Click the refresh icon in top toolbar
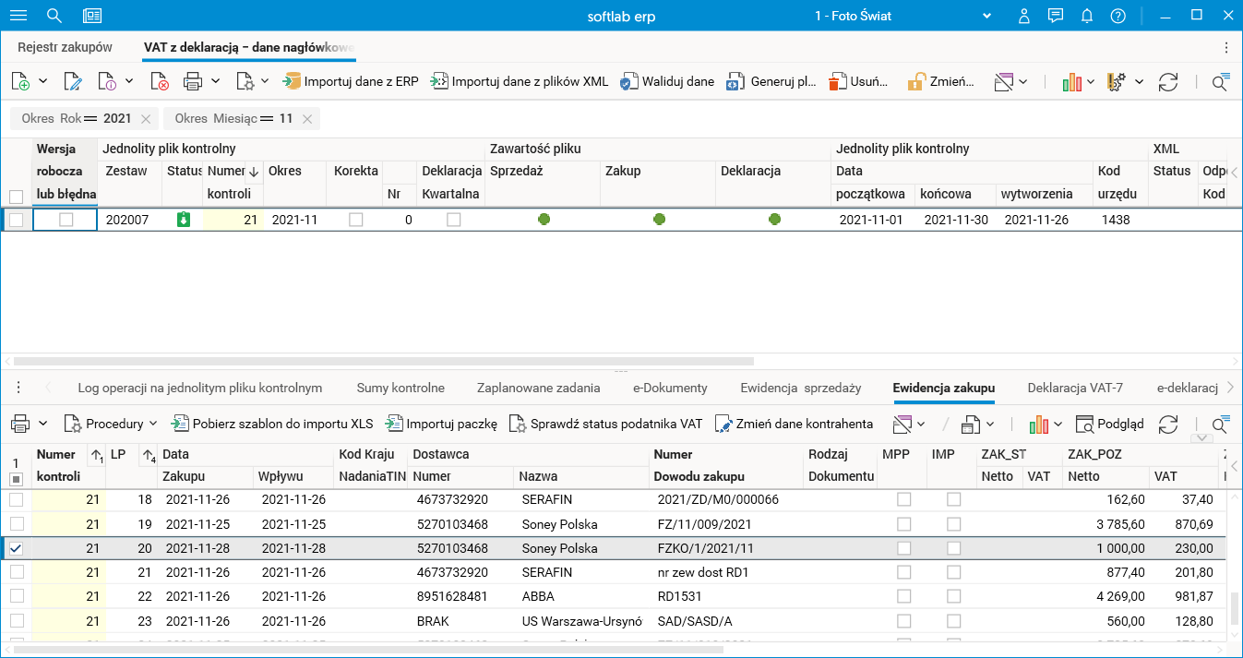Screen dimensions: 1243x658 (1168, 81)
